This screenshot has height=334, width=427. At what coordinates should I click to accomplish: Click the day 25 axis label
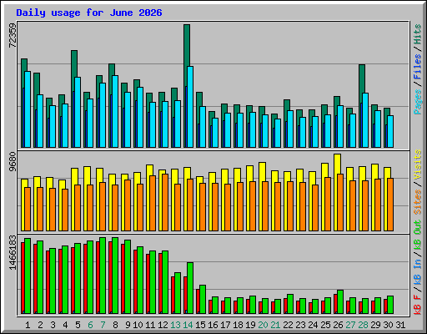point(325,325)
